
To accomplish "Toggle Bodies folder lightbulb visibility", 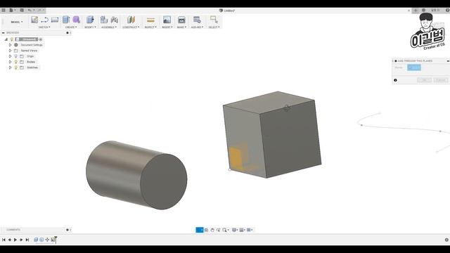I will coord(16,62).
